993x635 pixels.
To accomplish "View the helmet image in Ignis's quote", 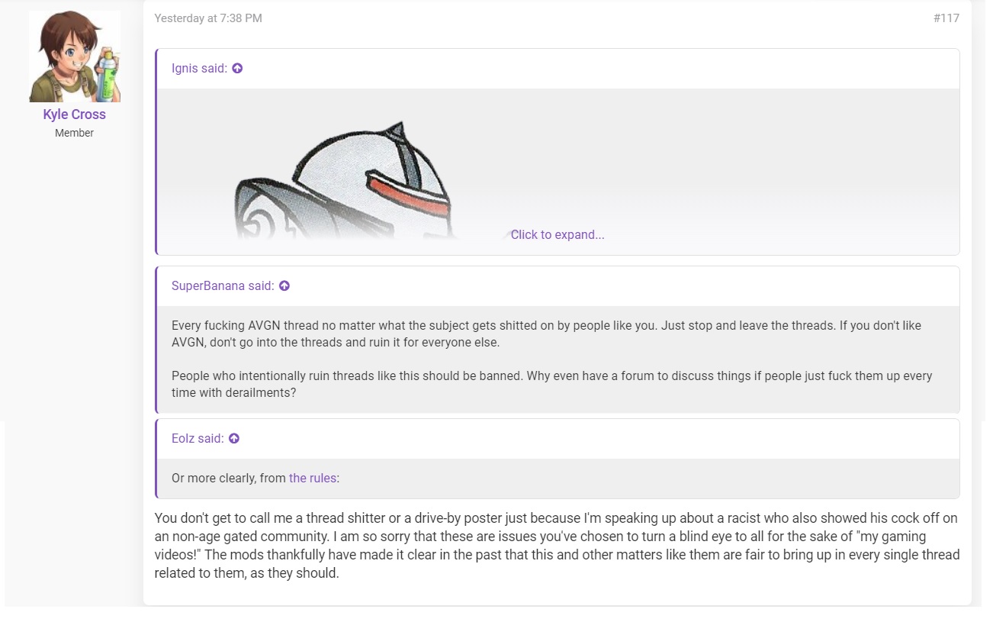I will [x=343, y=179].
